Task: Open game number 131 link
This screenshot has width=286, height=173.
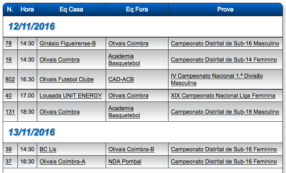Action: point(10,112)
